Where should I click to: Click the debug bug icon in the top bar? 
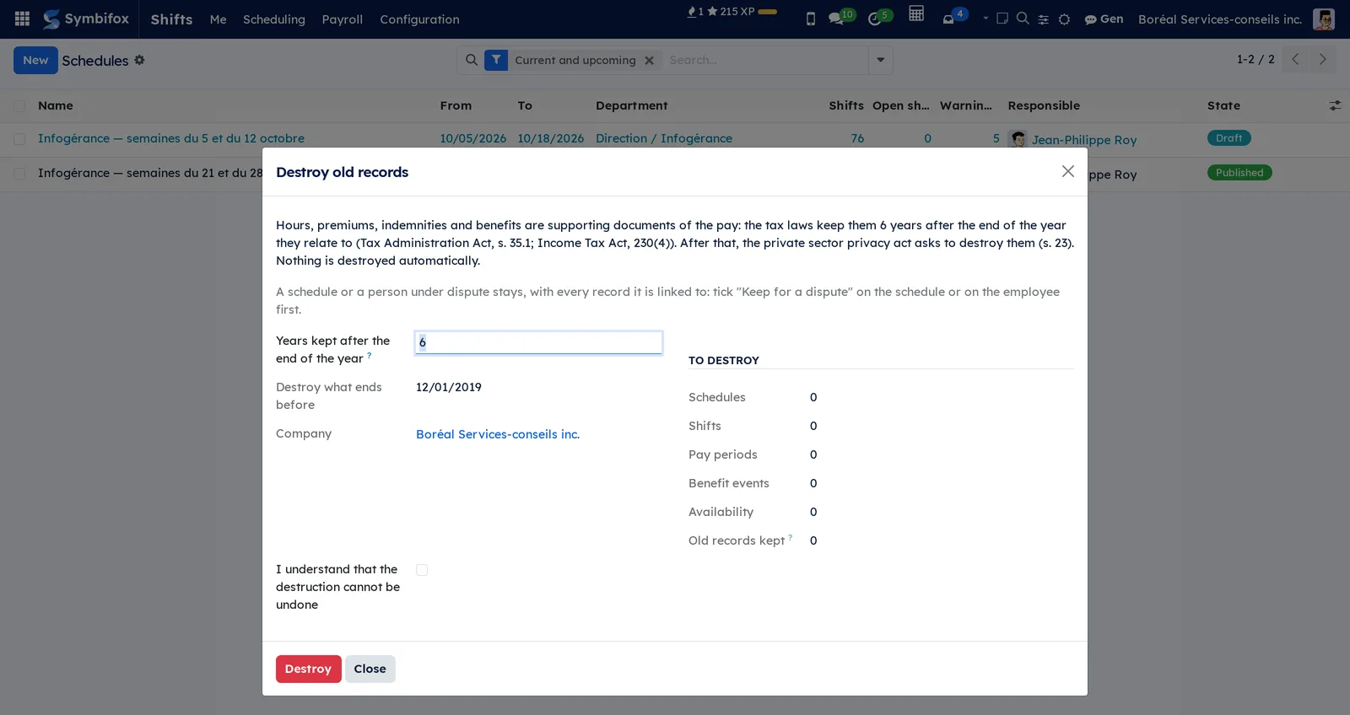point(1064,19)
